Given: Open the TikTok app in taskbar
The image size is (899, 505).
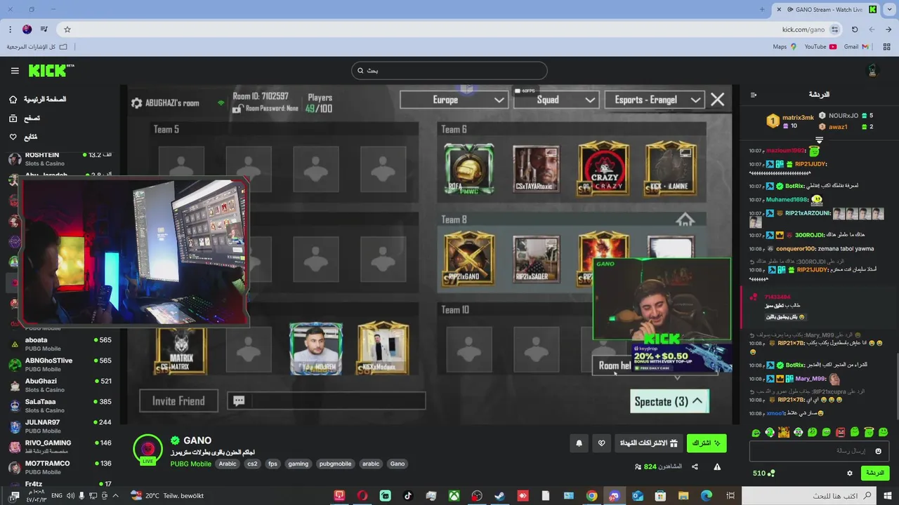Looking at the screenshot, I should (x=408, y=496).
